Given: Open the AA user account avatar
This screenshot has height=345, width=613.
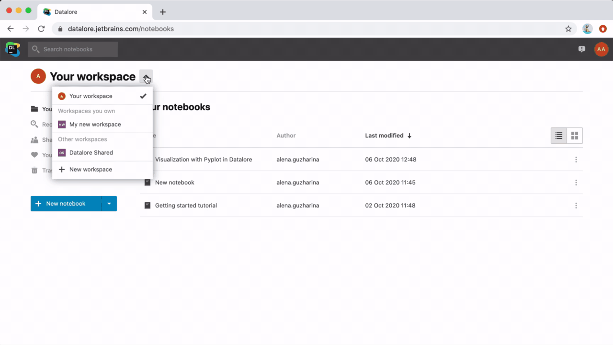Looking at the screenshot, I should click(601, 49).
